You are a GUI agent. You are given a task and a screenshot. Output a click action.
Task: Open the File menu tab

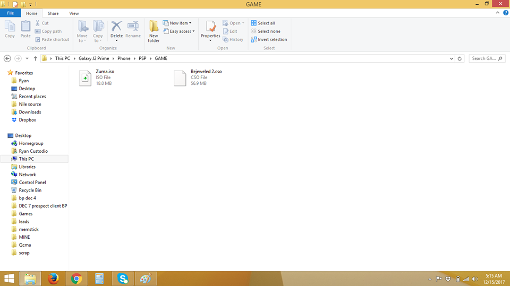11,13
